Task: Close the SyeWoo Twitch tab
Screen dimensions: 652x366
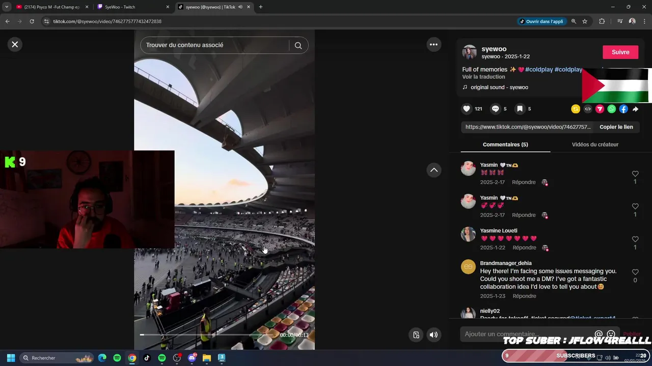Action: point(168,7)
